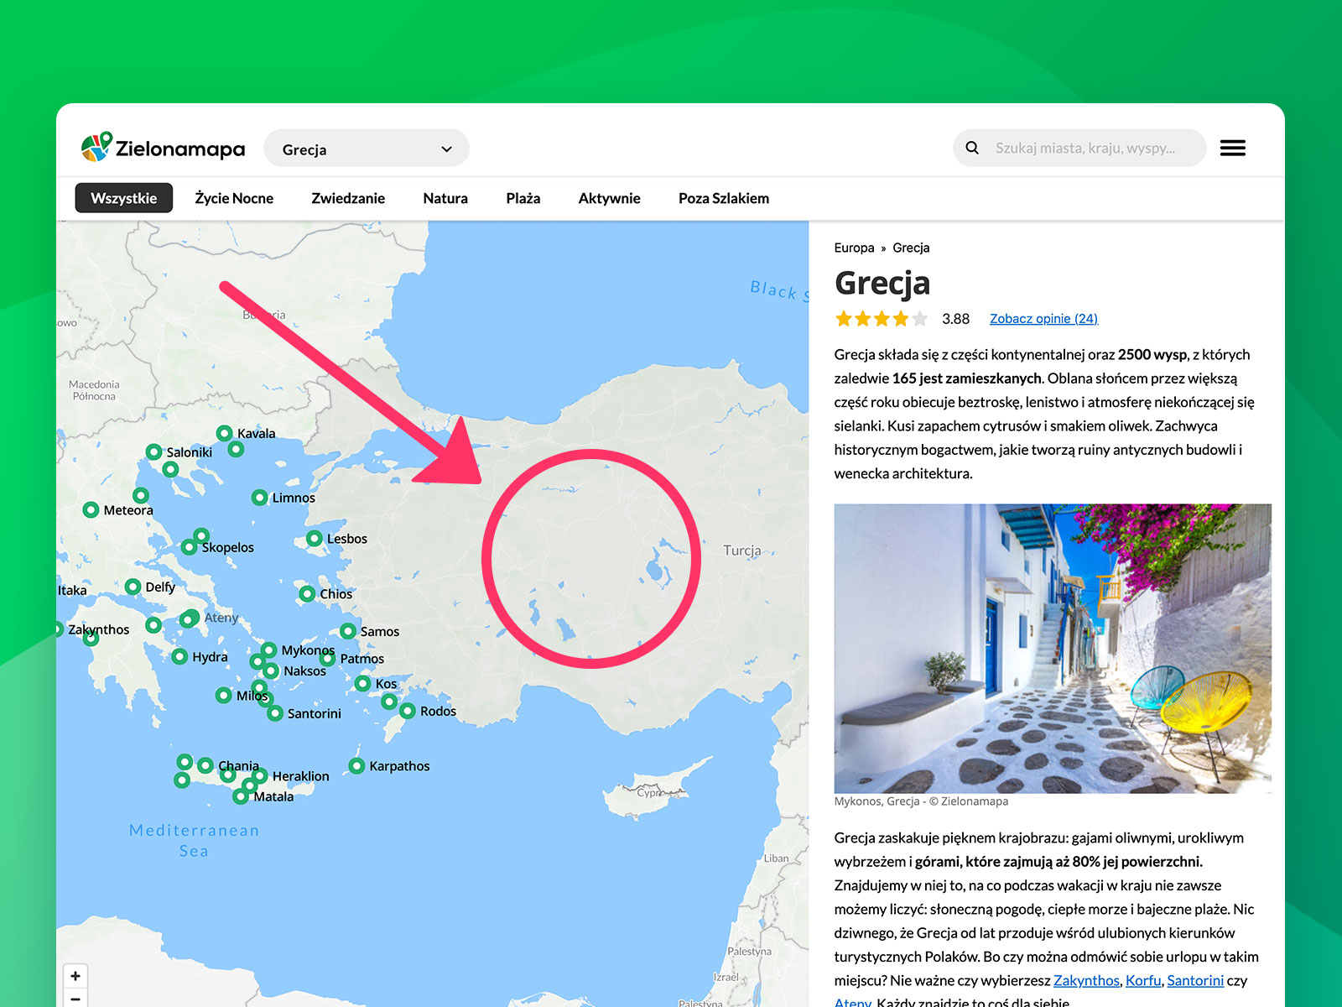Switch to the Zwiedzanie tab

point(348,198)
